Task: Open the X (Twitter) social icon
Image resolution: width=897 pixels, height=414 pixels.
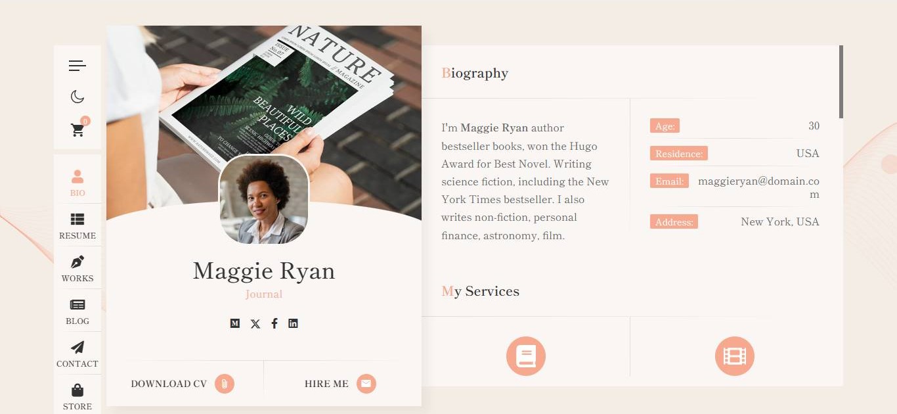Action: coord(255,323)
